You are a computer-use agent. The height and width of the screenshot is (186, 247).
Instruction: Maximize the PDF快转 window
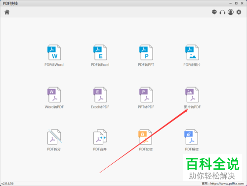click(x=236, y=3)
